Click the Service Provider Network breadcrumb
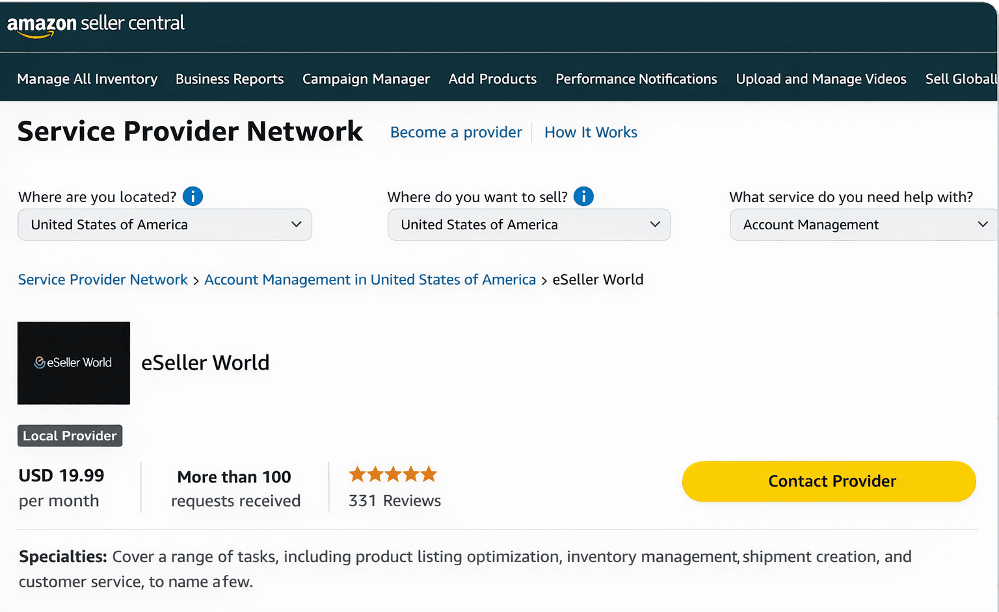Screen dimensions: 999x612 click(x=102, y=279)
